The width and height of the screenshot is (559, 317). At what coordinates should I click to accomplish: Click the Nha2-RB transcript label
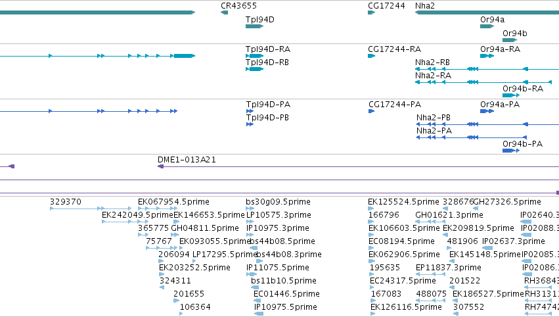432,62
